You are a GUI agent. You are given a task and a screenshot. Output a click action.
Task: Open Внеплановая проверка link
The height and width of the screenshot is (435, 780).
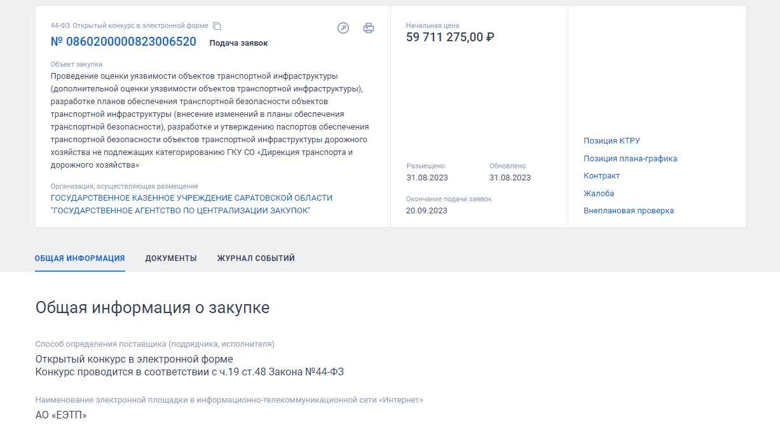(629, 211)
